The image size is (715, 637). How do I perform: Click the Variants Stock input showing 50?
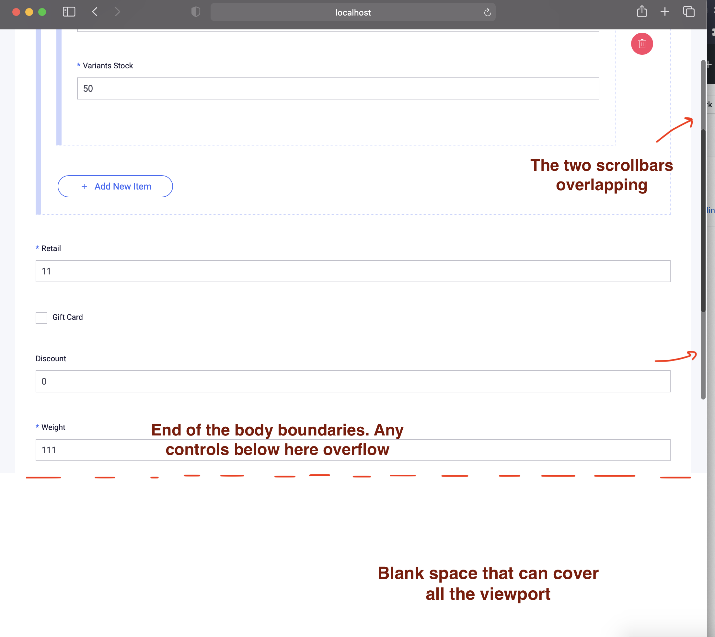point(337,88)
